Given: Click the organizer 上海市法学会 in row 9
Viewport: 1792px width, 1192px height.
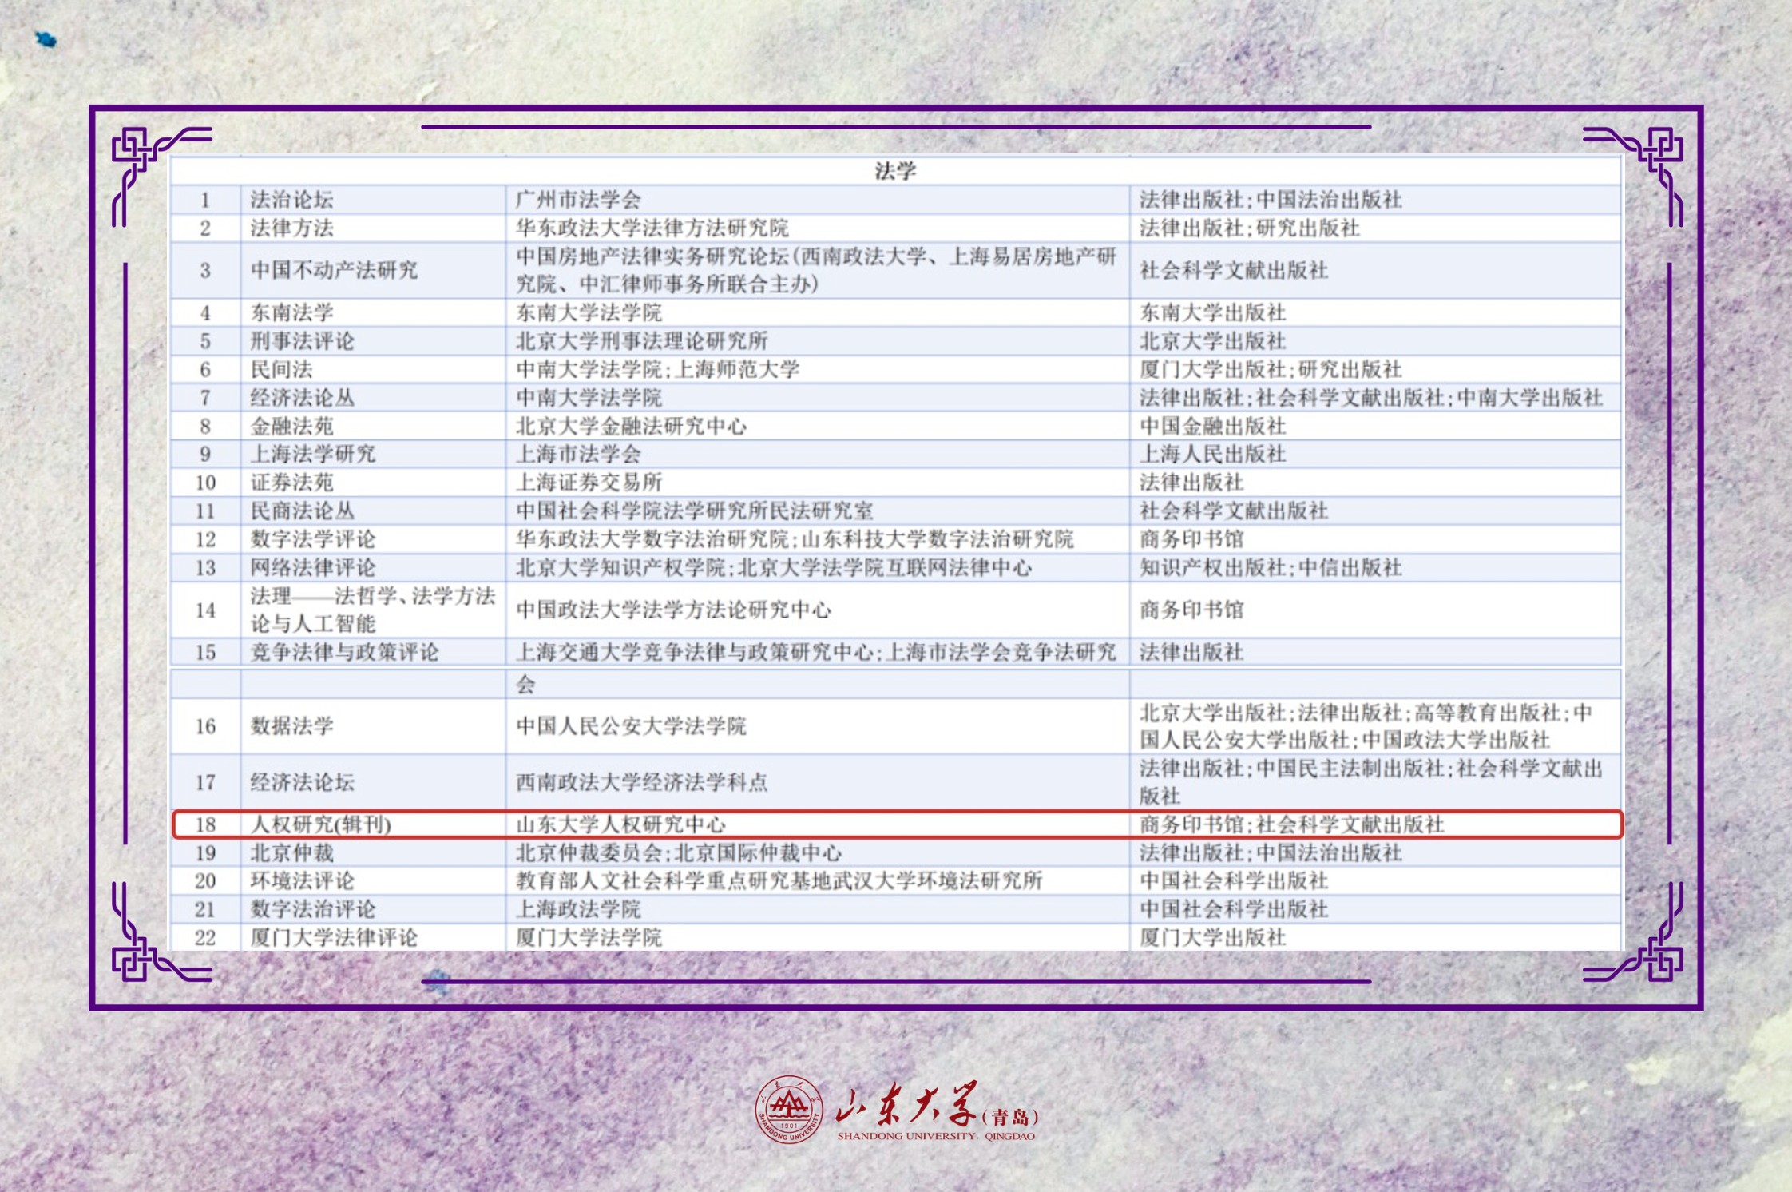Looking at the screenshot, I should 578,454.
